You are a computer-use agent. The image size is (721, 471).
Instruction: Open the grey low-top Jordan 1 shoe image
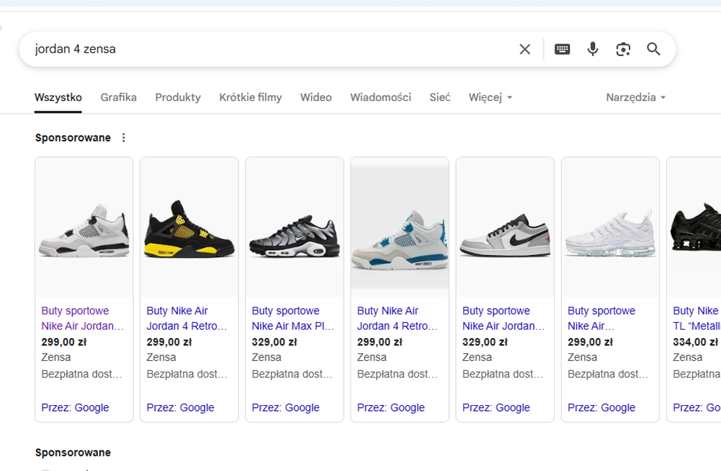click(x=505, y=227)
